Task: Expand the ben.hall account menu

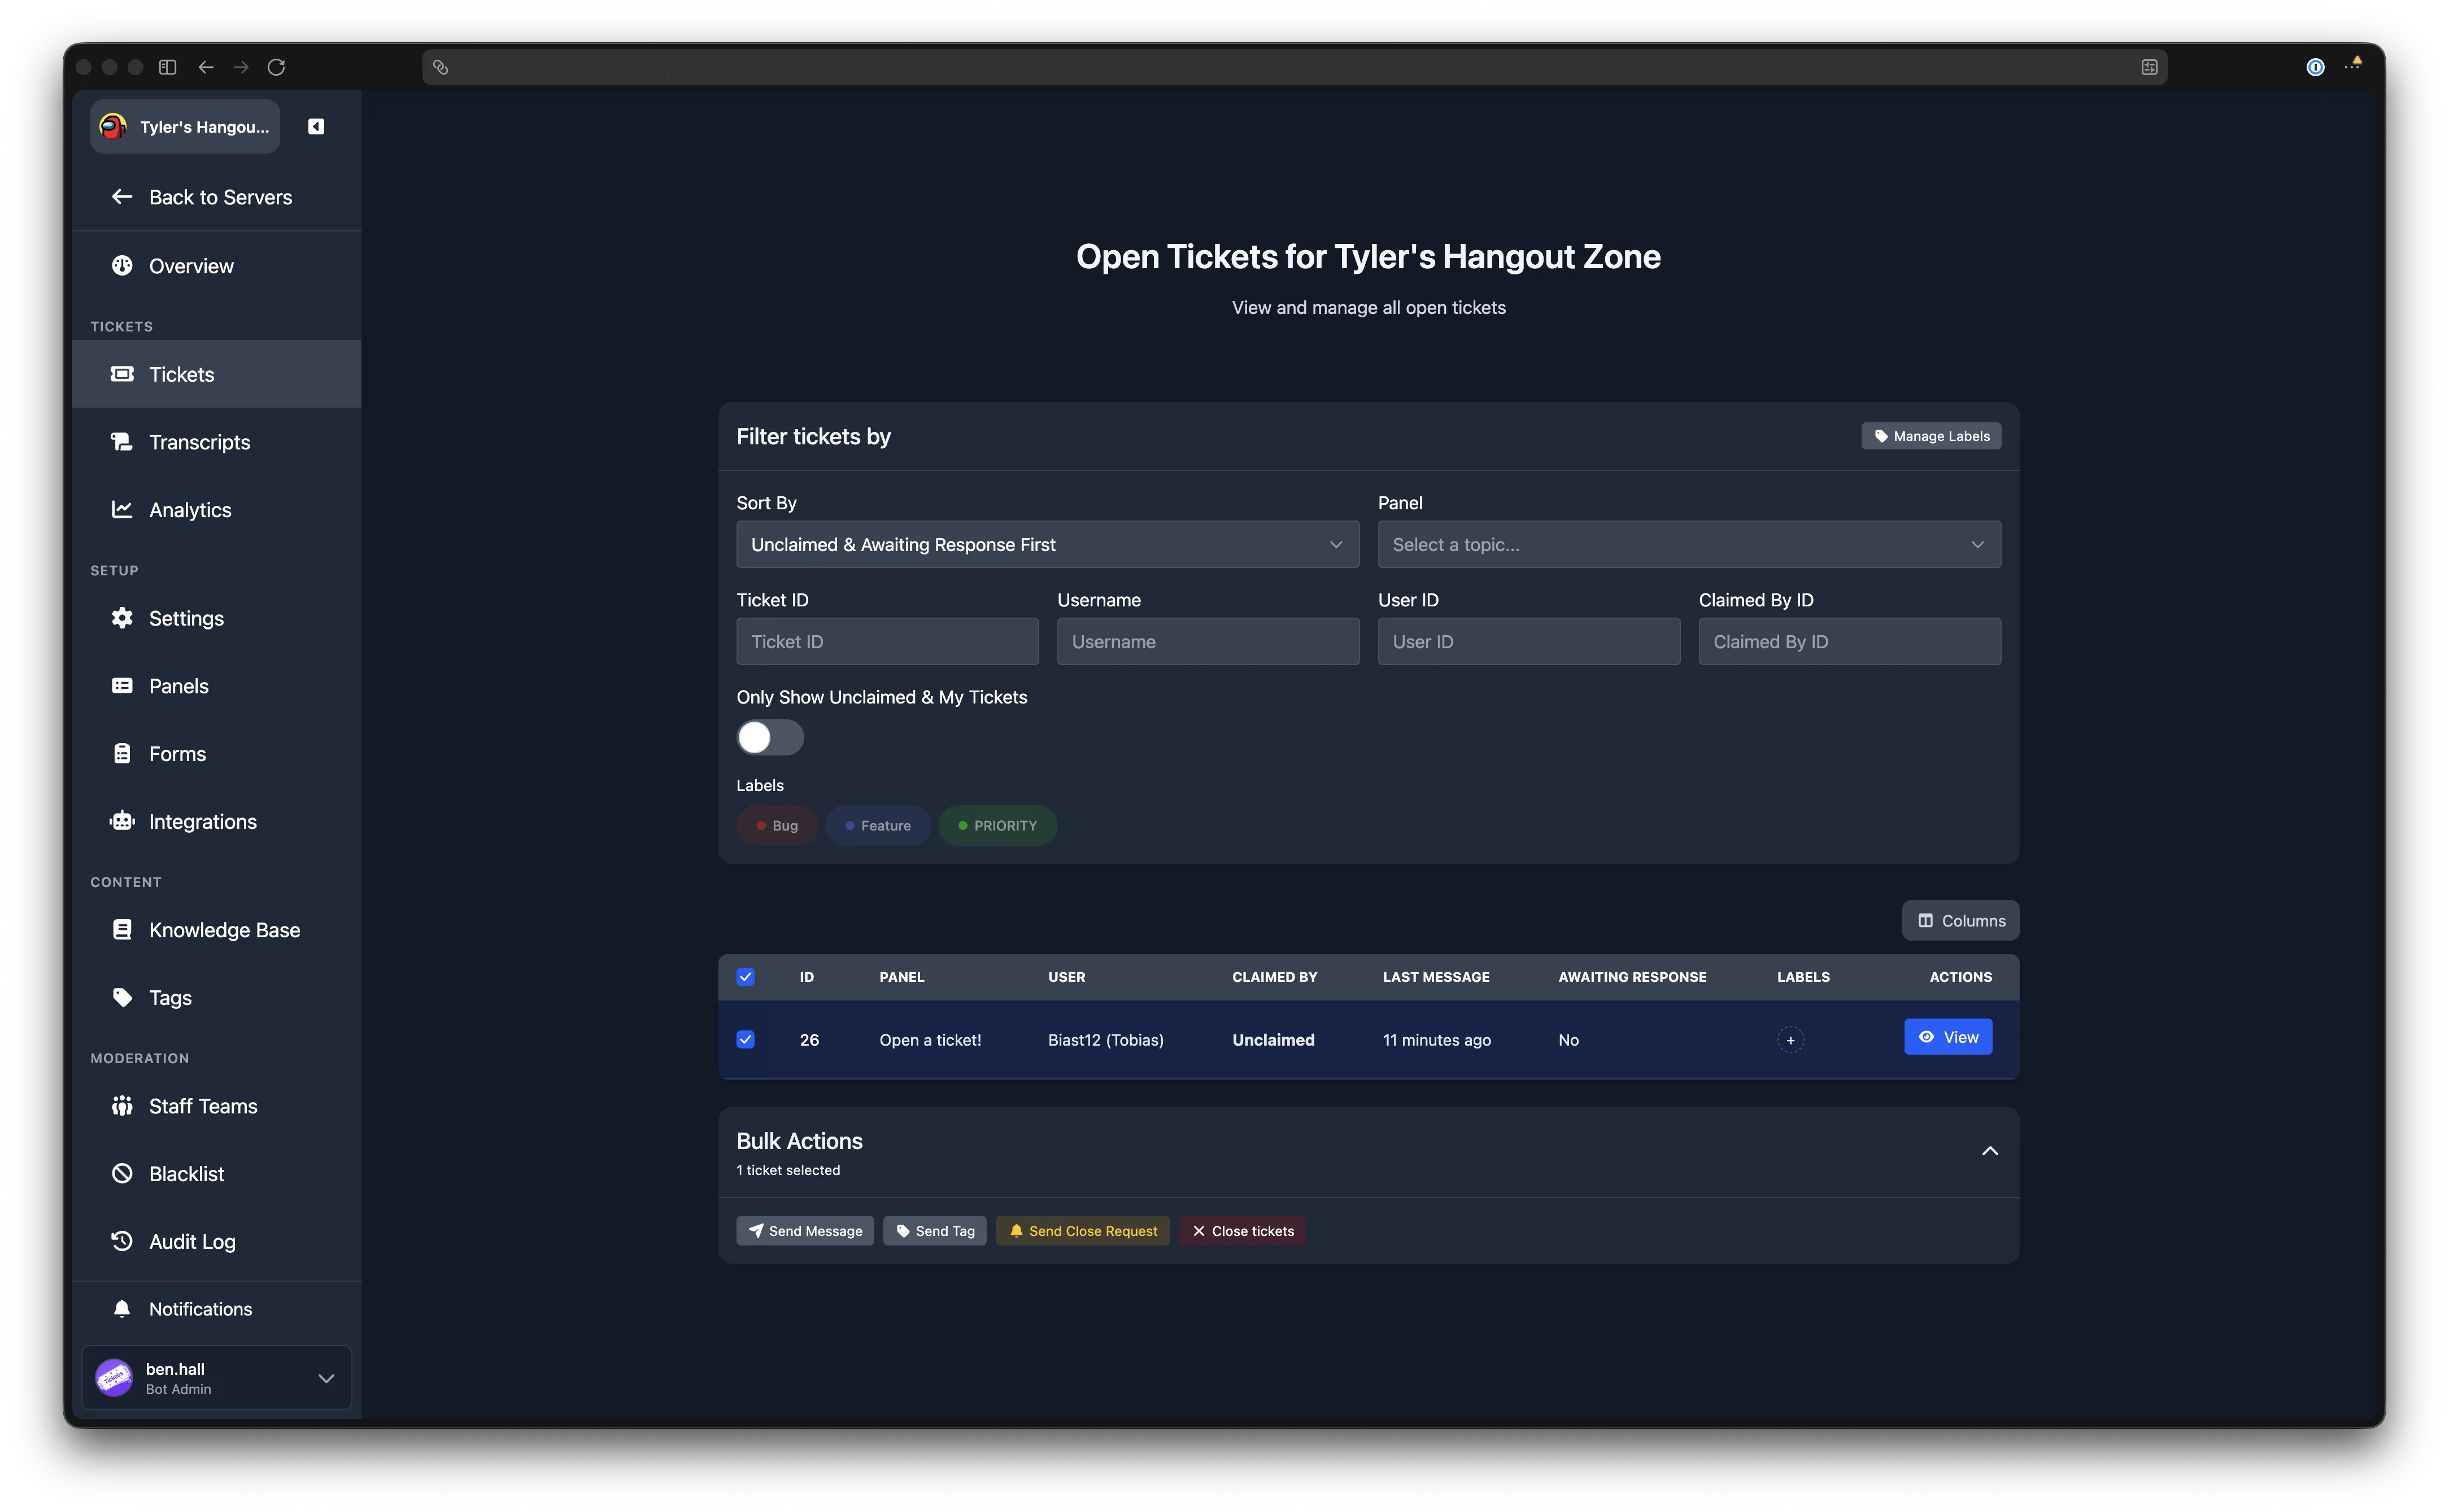Action: [x=326, y=1378]
